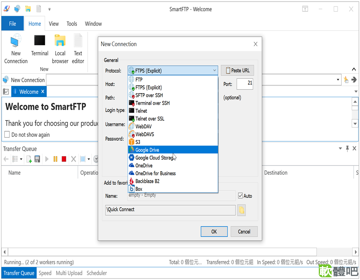The image size is (360, 280).
Task: Open the File menu
Action: click(12, 24)
